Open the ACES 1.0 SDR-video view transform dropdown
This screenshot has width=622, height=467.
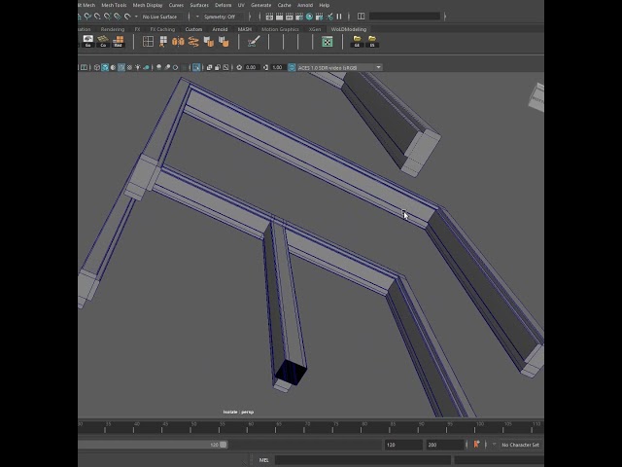point(339,67)
